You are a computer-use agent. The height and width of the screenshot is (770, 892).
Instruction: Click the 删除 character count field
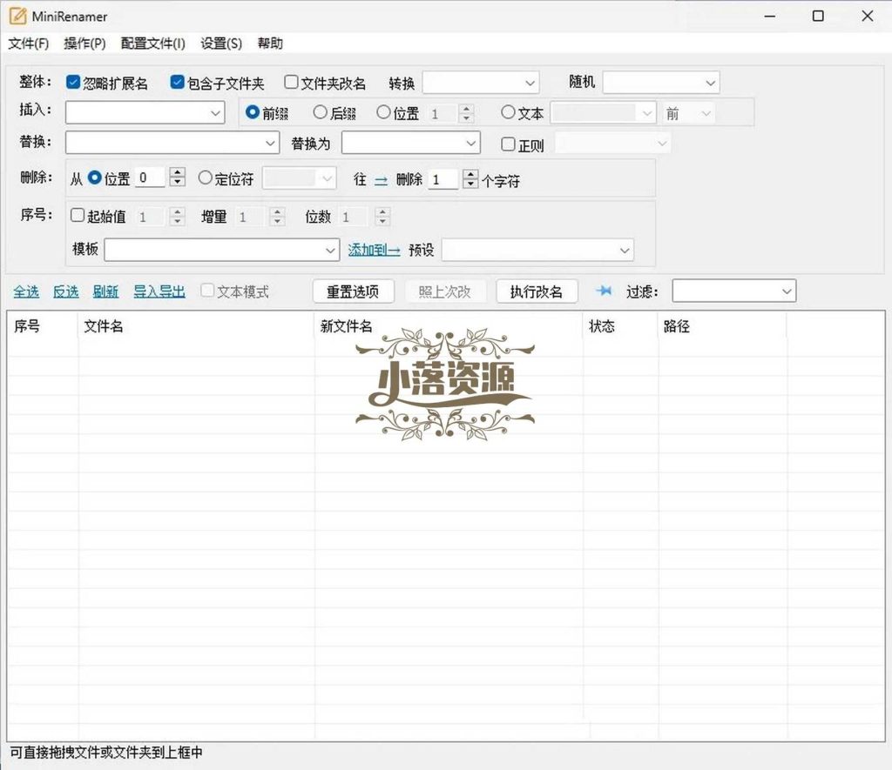point(443,179)
